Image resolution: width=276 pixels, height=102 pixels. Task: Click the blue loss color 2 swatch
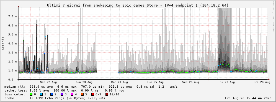[51, 94]
